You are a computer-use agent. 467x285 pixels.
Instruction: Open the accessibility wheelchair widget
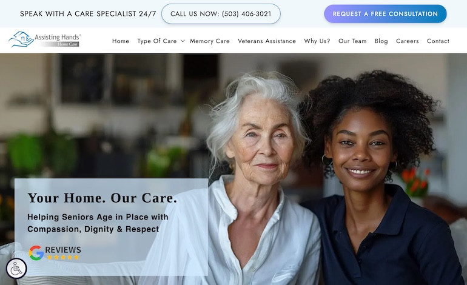click(x=16, y=268)
